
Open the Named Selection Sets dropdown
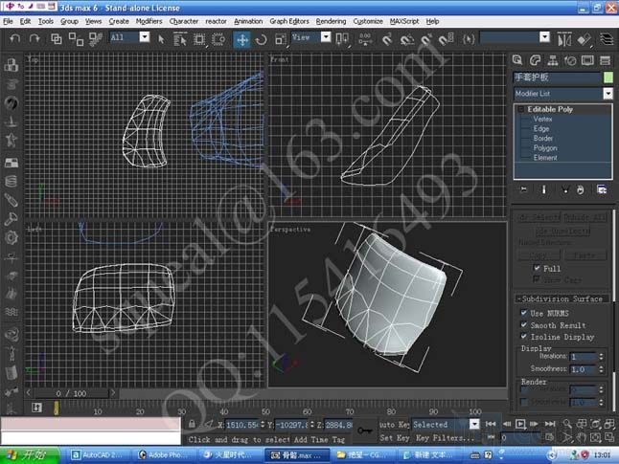click(x=545, y=37)
